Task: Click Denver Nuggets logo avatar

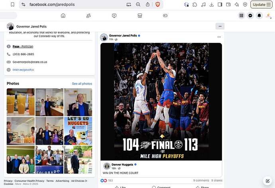Action: 107,166
